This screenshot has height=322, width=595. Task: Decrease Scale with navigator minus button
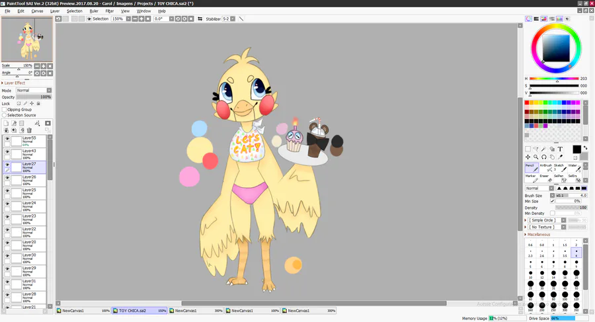click(x=37, y=66)
